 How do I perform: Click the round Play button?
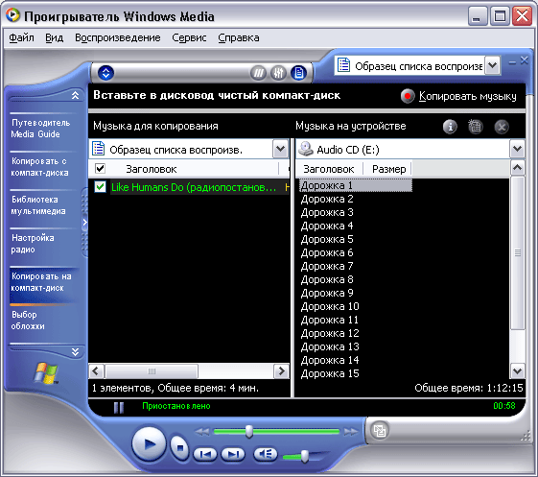tap(149, 444)
